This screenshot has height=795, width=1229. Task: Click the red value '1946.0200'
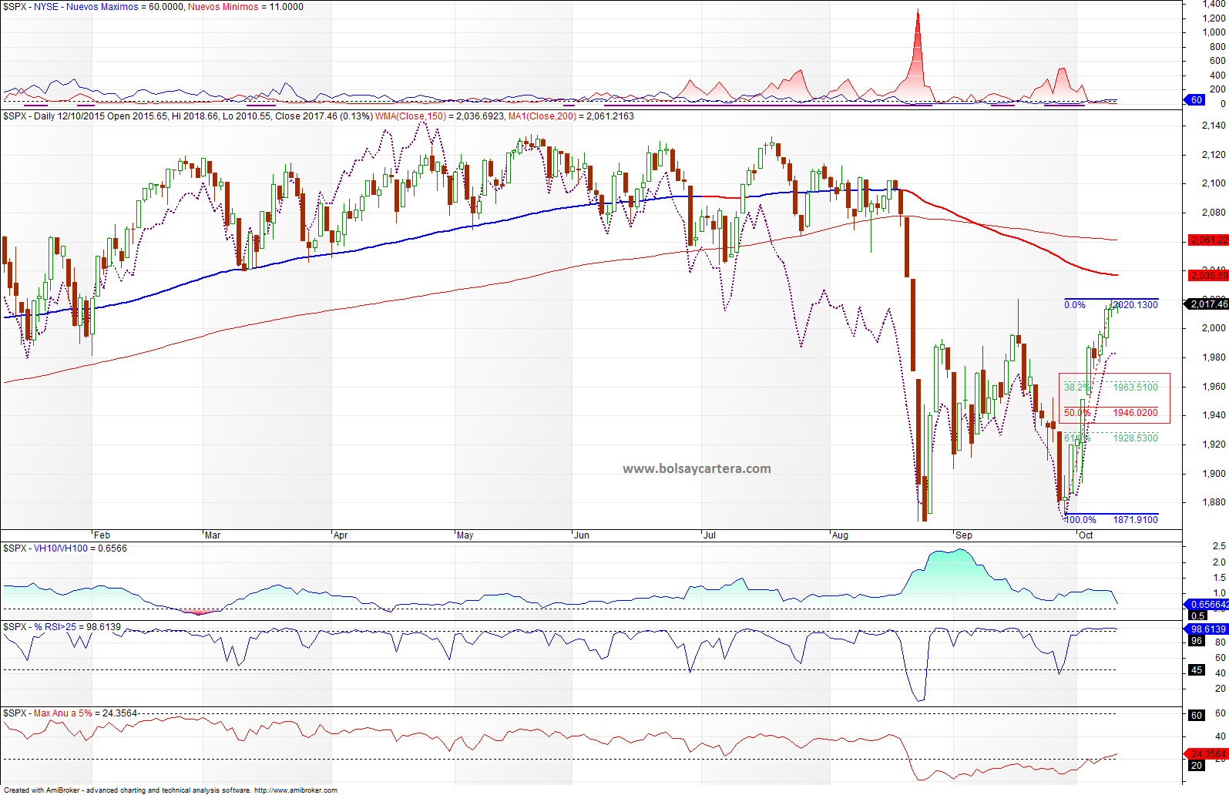[1136, 413]
